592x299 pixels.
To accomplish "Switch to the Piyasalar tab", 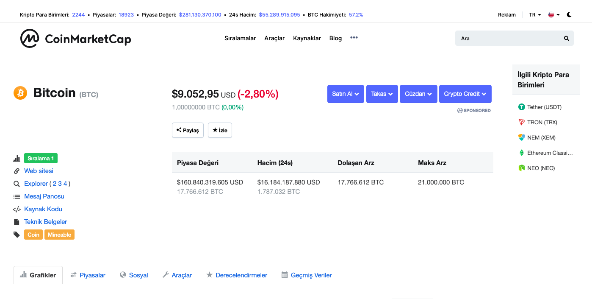I will pos(88,275).
